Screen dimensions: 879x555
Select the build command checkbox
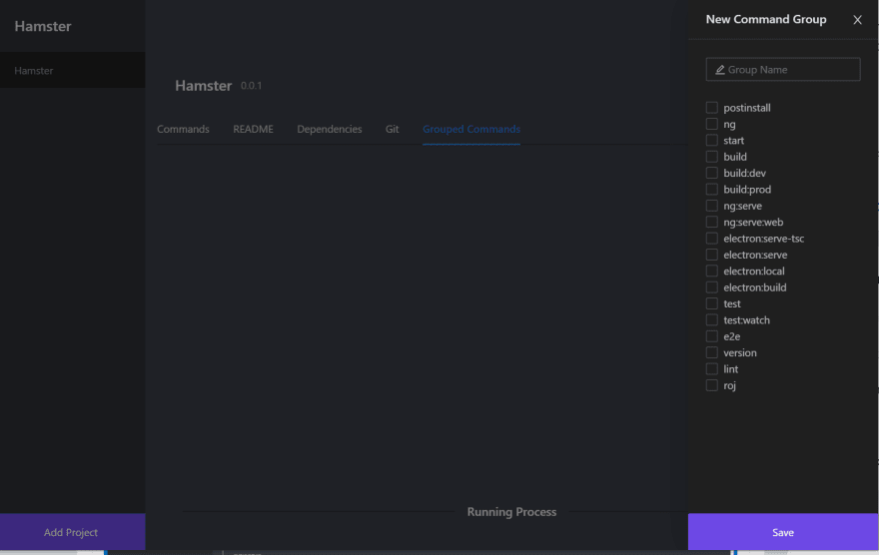(711, 157)
